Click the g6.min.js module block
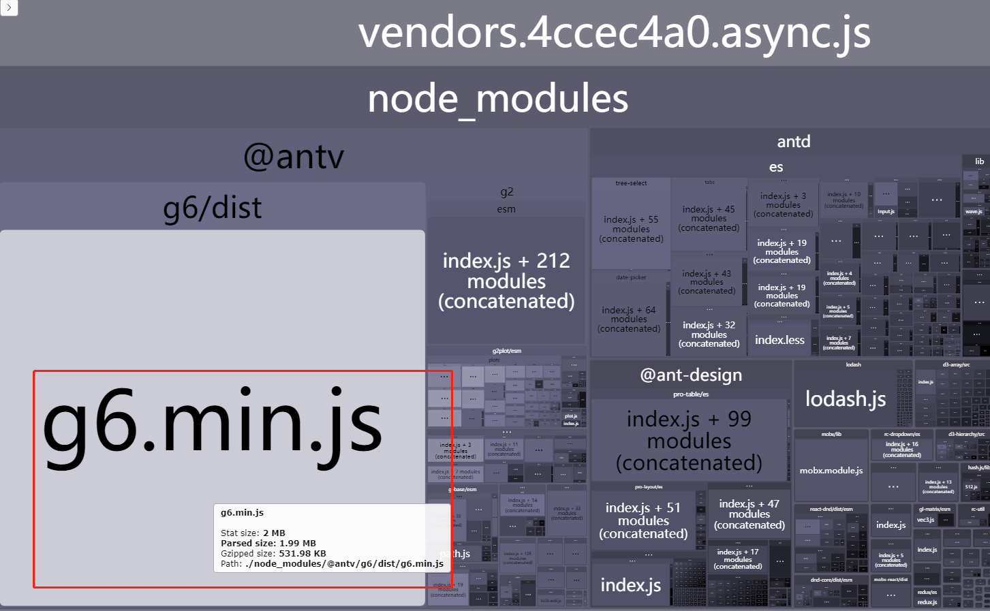 point(213,418)
